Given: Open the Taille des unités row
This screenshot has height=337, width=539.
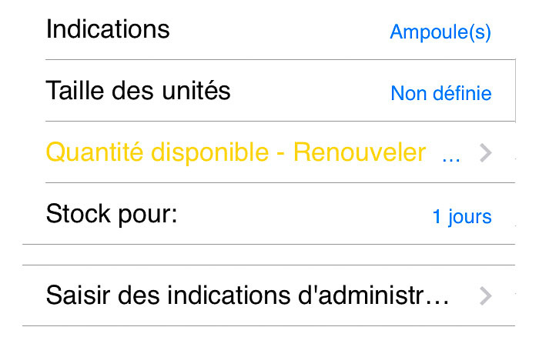Looking at the screenshot, I should click(x=269, y=92).
